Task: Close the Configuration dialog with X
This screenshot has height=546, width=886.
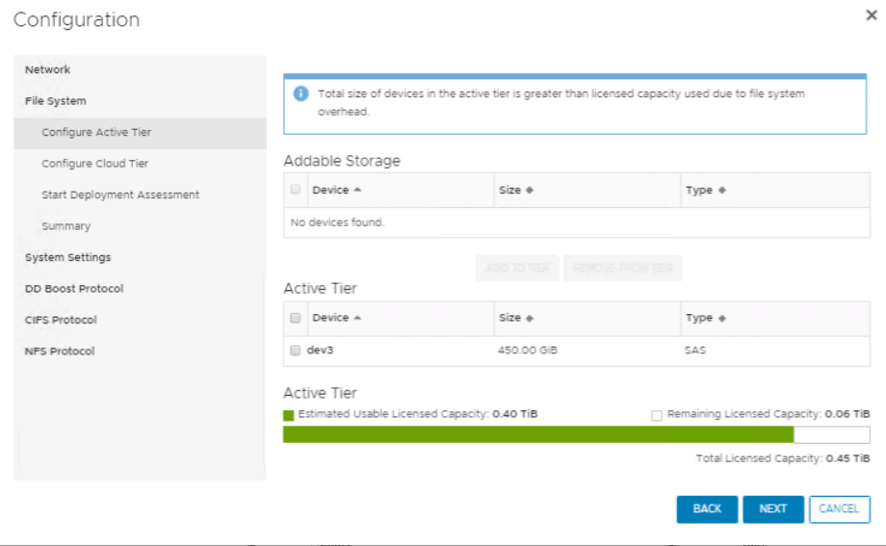Action: click(x=872, y=16)
